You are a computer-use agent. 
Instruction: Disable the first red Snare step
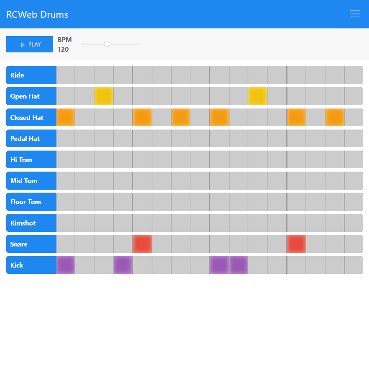[x=142, y=244]
